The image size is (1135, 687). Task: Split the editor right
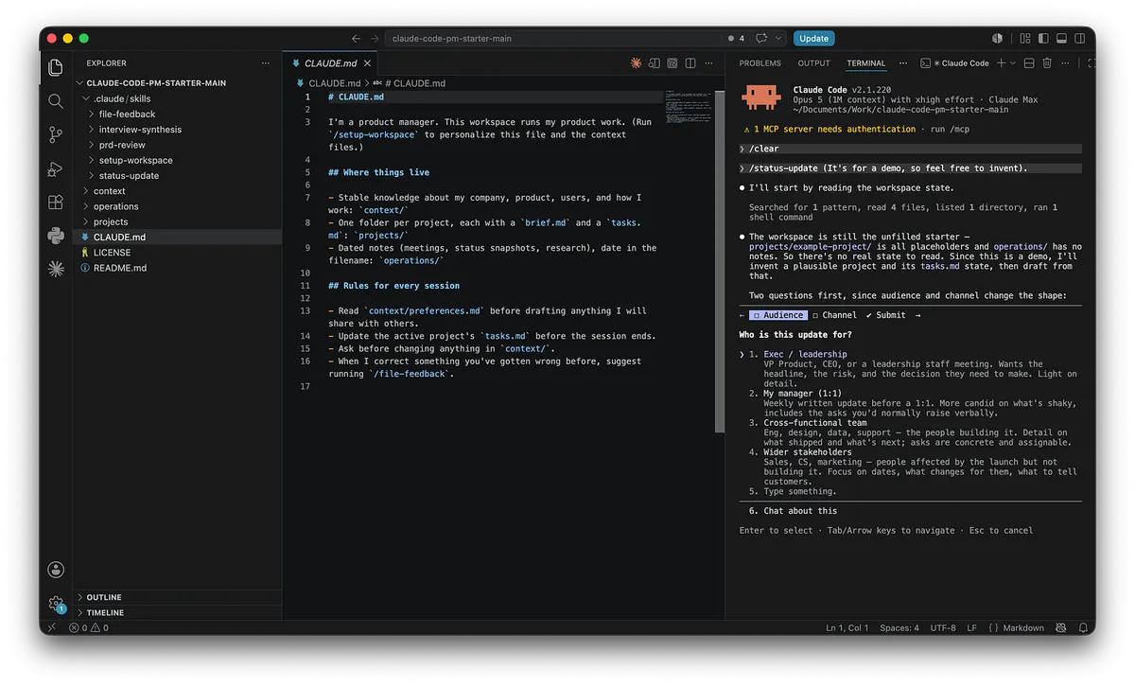(x=690, y=63)
